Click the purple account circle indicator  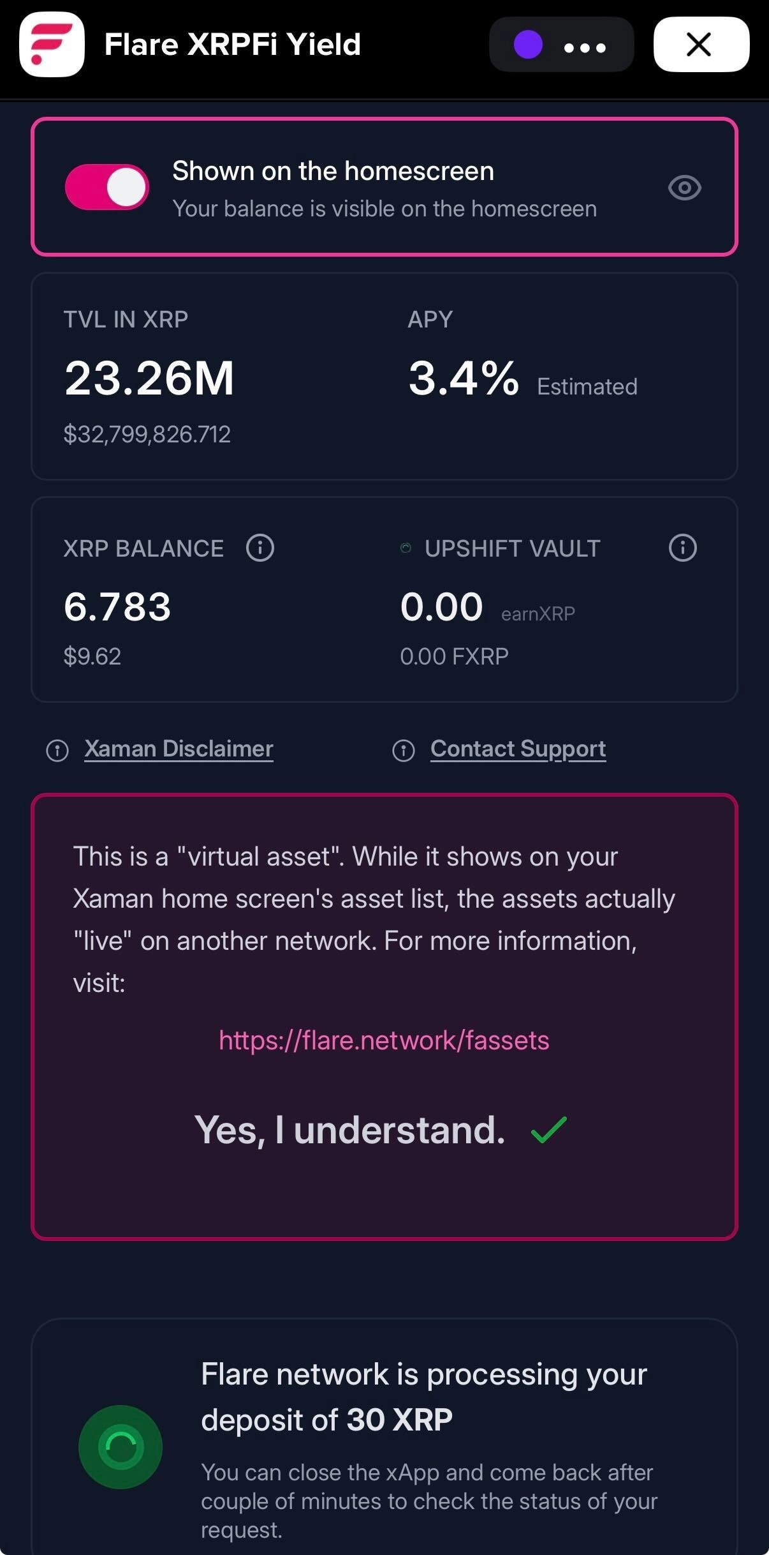528,45
